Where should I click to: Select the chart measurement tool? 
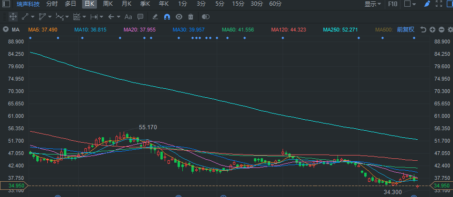click(x=76, y=17)
